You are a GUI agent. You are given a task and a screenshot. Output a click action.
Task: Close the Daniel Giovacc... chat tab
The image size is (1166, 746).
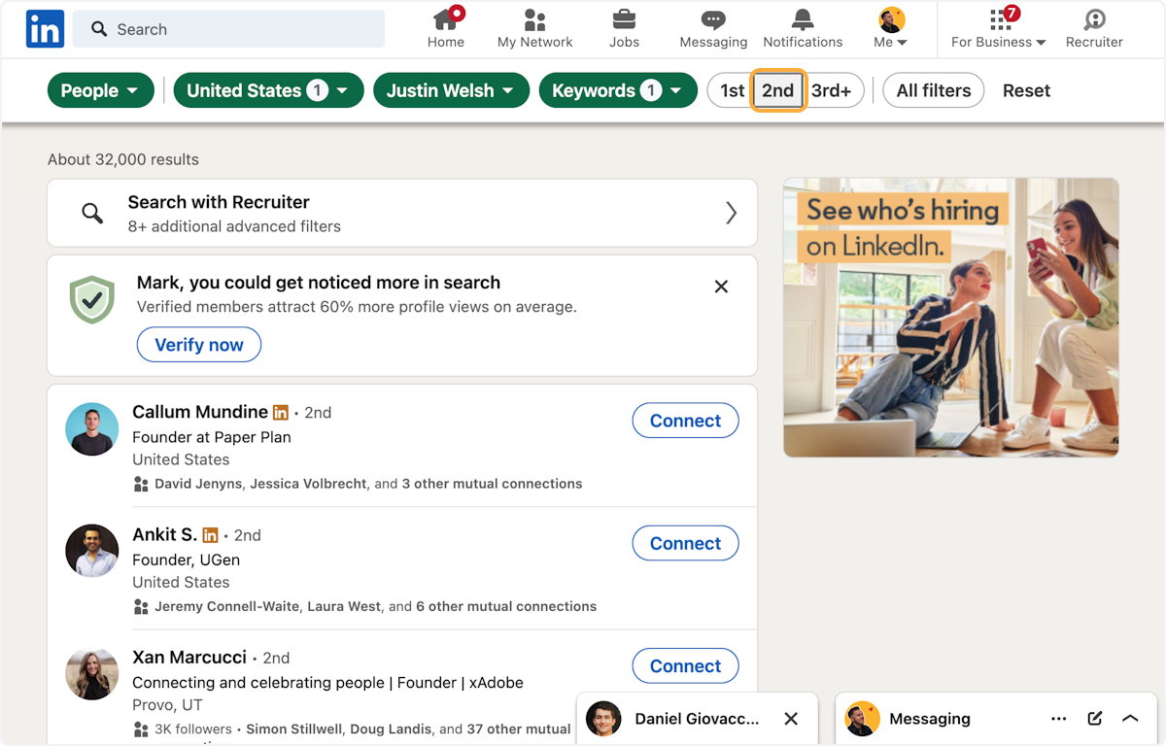791,719
